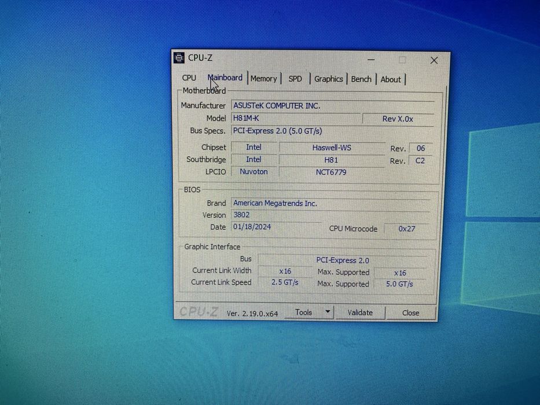540x405 pixels.
Task: Click the chipset revision 06 field
Action: pos(421,149)
